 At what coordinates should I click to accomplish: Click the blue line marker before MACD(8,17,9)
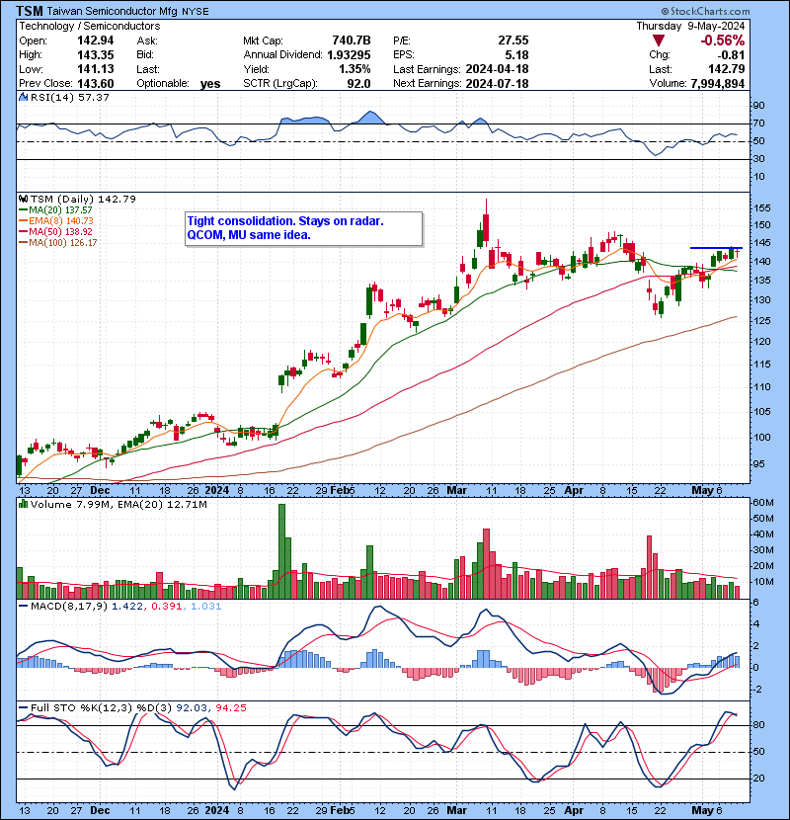coord(24,607)
